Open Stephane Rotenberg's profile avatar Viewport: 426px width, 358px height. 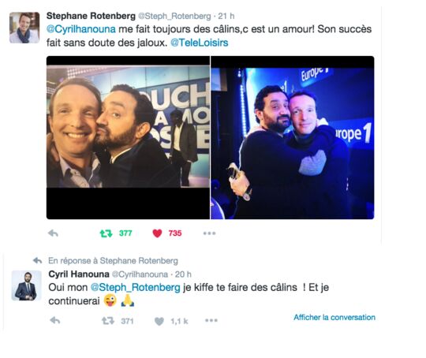(24, 28)
